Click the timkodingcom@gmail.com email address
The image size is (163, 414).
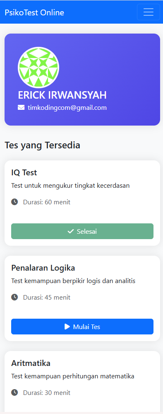[x=67, y=108]
